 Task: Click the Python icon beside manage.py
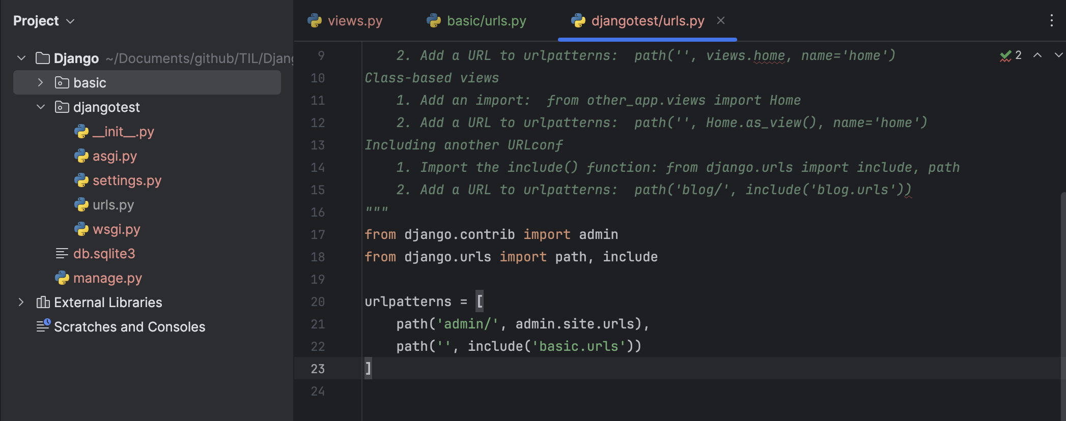(x=62, y=278)
